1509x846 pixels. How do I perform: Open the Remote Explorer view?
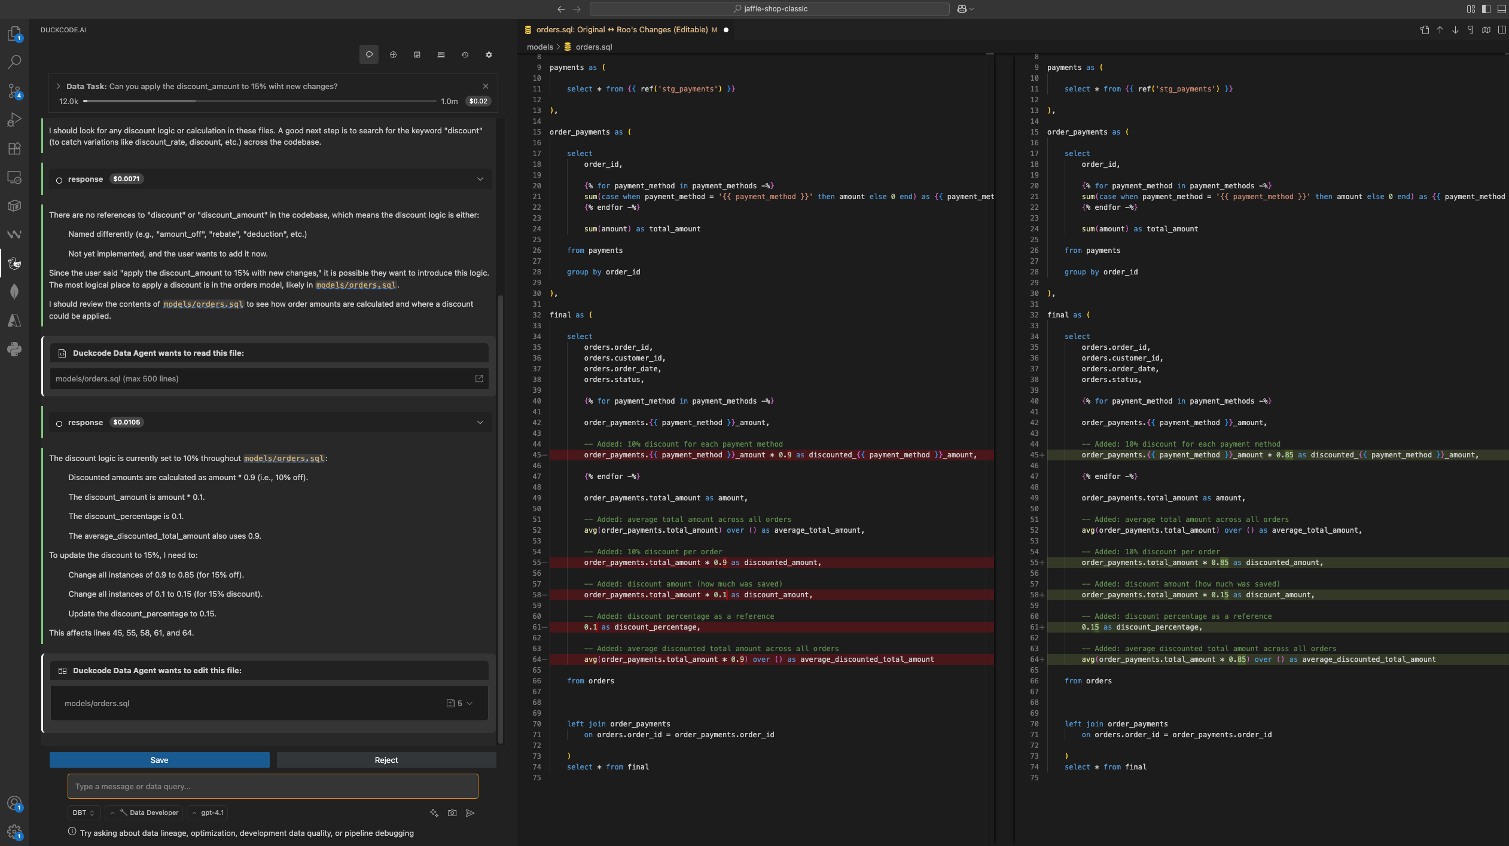pos(14,178)
